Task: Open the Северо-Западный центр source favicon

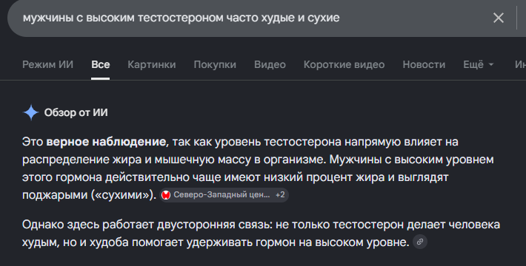Action: coord(166,195)
